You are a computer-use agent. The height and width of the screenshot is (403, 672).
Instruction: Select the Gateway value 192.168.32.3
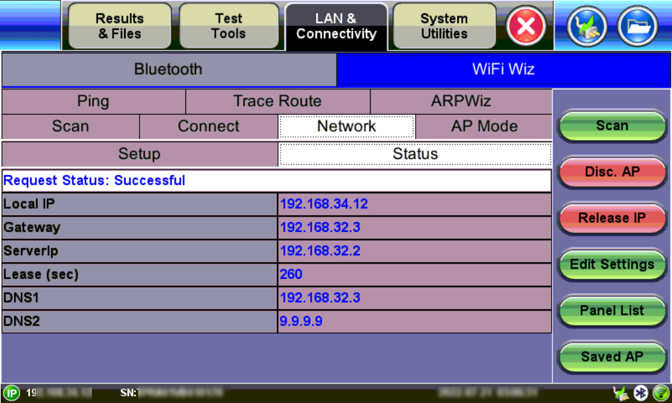coord(320,227)
